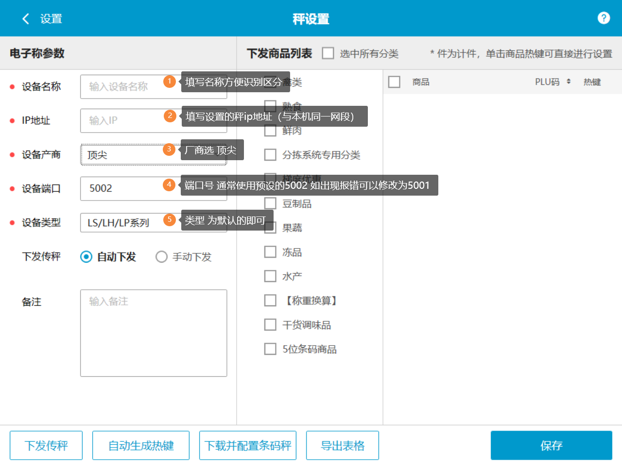The height and width of the screenshot is (466, 622).
Task: Click the 保存 button
Action: point(551,445)
